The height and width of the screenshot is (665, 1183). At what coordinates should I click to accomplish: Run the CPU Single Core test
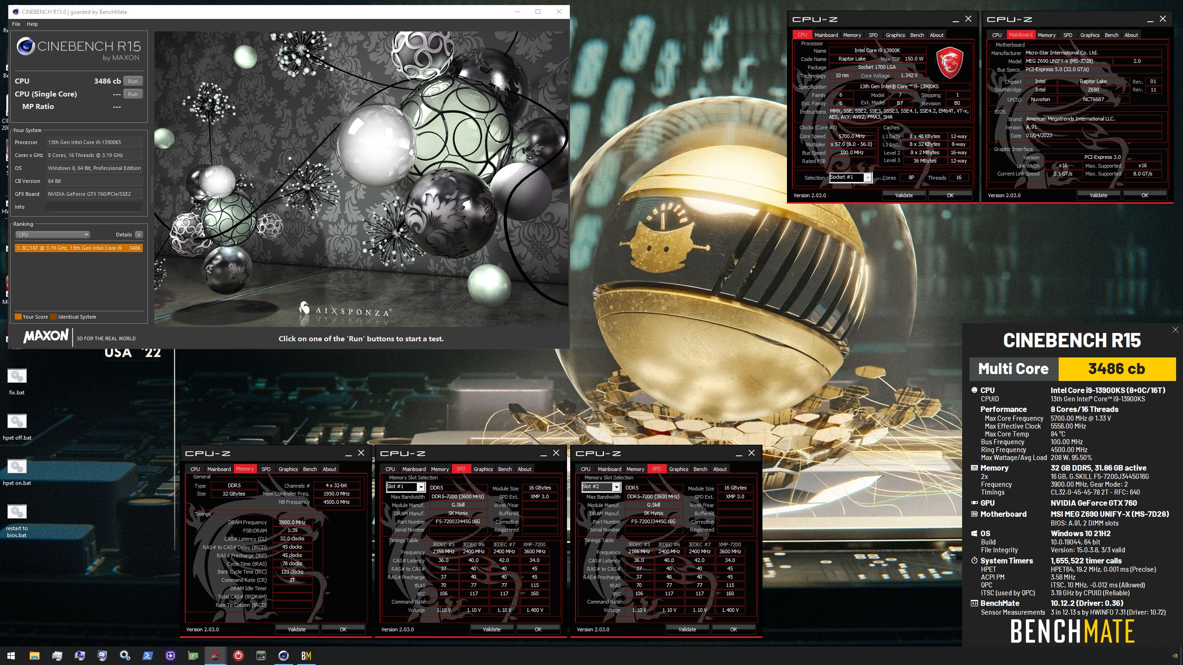tap(133, 94)
